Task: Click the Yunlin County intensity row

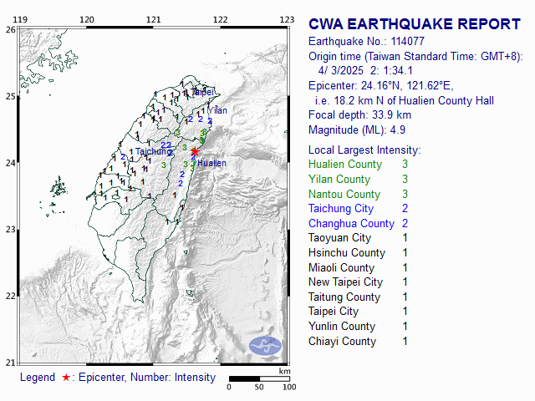Action: click(x=359, y=327)
